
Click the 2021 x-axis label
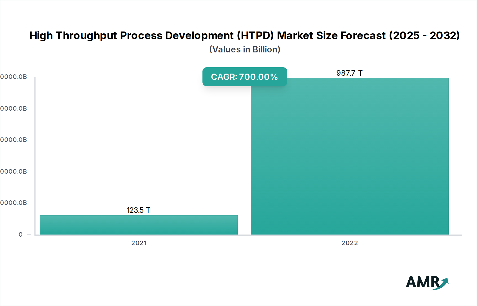coord(139,243)
